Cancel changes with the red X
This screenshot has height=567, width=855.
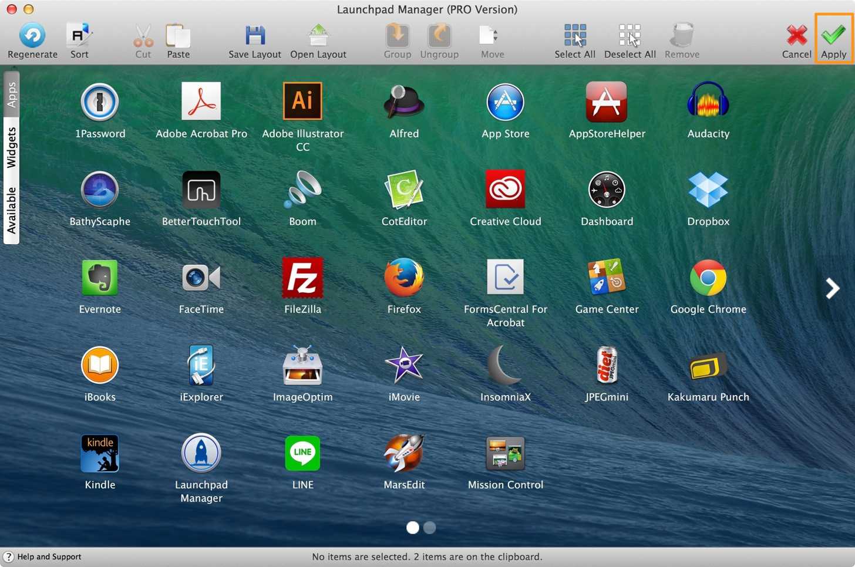[x=796, y=36]
